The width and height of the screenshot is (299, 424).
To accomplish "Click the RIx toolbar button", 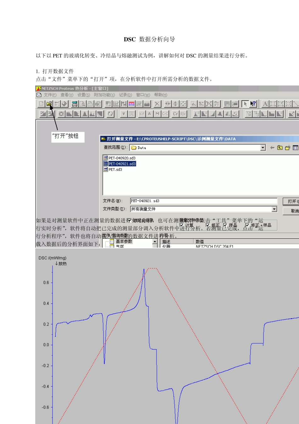I will pyautogui.click(x=183, y=114).
